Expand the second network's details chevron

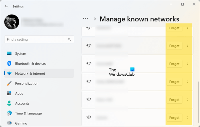(x=187, y=46)
